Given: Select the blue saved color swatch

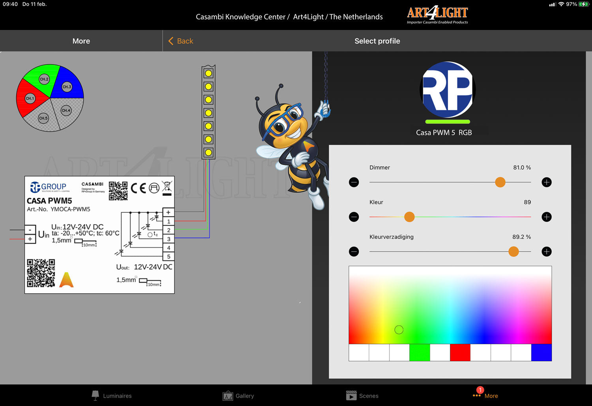Looking at the screenshot, I should point(541,352).
